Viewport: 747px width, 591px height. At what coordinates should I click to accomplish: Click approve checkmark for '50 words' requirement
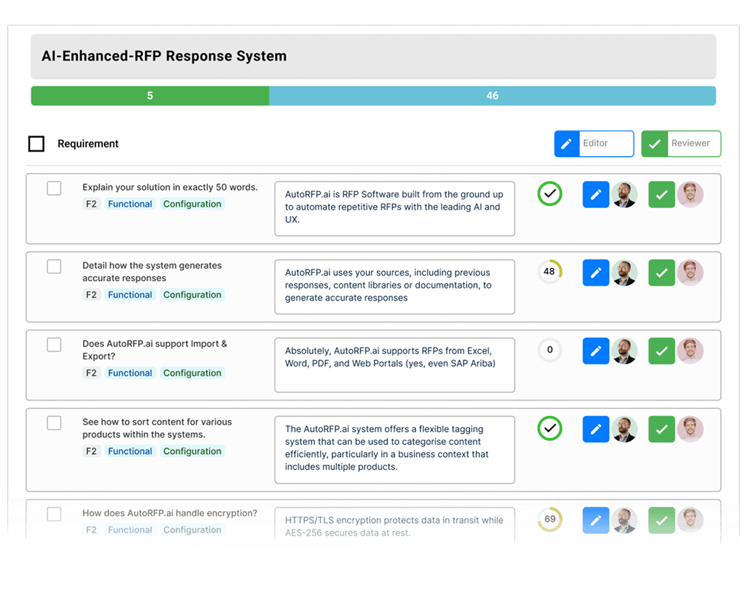click(661, 194)
